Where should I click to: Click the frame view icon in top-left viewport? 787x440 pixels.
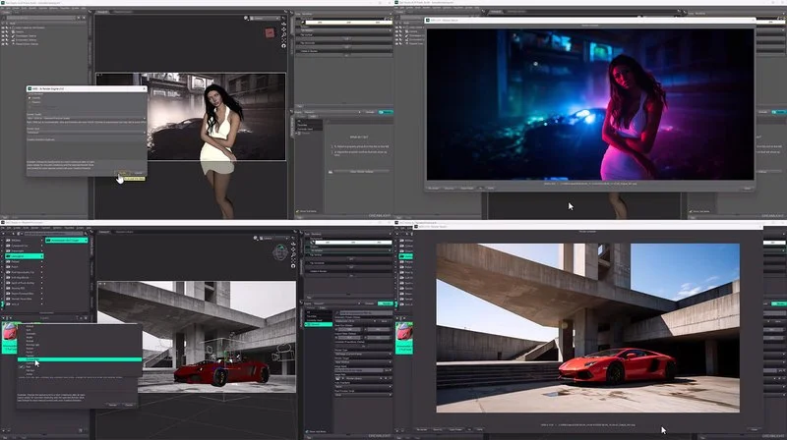[284, 40]
